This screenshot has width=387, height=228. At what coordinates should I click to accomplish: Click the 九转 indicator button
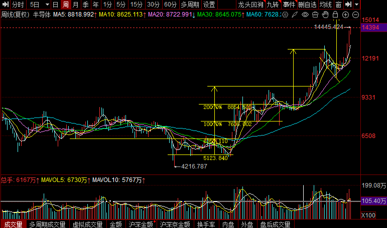(273, 4)
